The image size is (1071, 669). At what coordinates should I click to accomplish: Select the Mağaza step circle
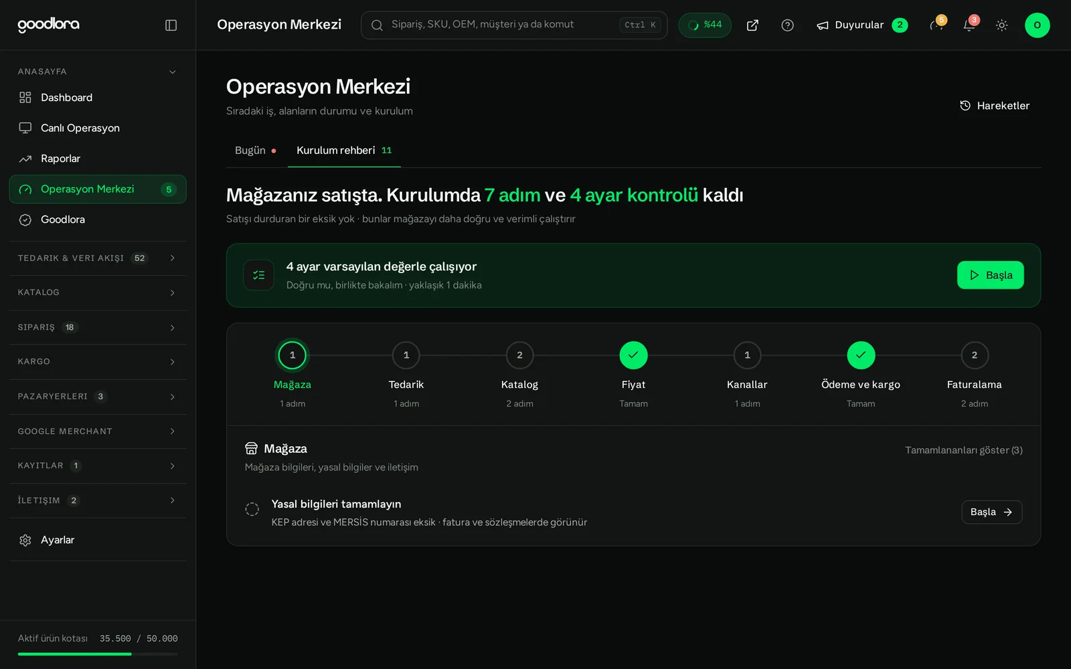click(293, 355)
